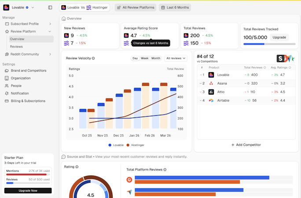This screenshot has height=198, width=301.
Task: Click the People icon in sidebar
Action: (7, 86)
